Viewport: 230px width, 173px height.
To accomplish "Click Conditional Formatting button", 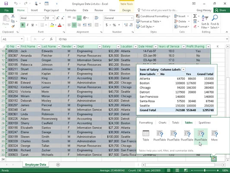I will [x=153, y=16].
